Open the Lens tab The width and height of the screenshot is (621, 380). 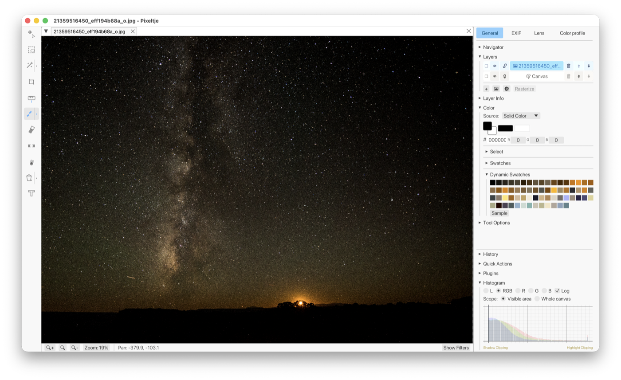coord(539,33)
